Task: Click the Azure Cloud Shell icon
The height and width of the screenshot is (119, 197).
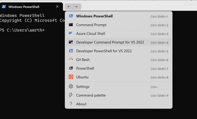Action: 71,33
